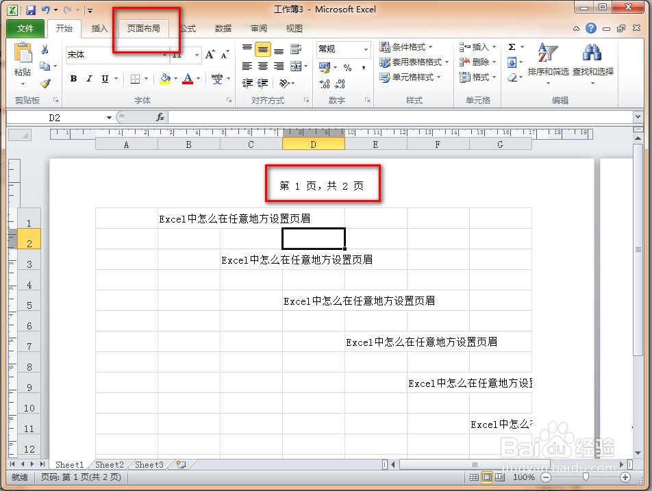The width and height of the screenshot is (652, 491).
Task: Open 条件格式 dropdown
Action: point(406,47)
